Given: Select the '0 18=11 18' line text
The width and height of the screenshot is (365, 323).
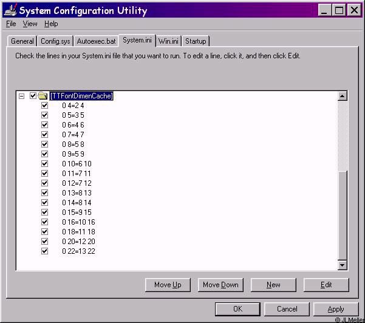Looking at the screenshot, I should 79,232.
